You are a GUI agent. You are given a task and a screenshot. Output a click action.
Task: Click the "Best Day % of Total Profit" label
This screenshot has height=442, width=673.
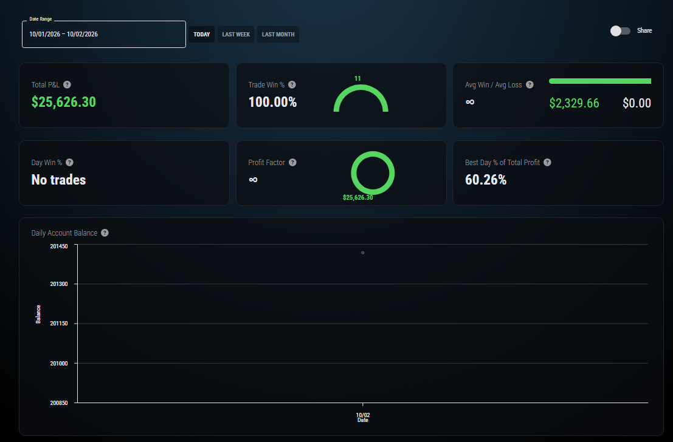pos(503,163)
